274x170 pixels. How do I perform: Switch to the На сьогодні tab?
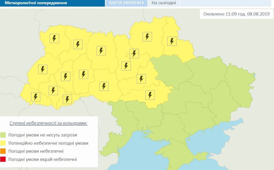[x=163, y=3]
